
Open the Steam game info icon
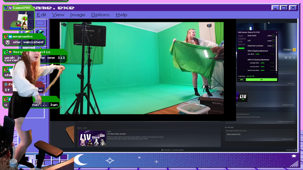[290, 58]
